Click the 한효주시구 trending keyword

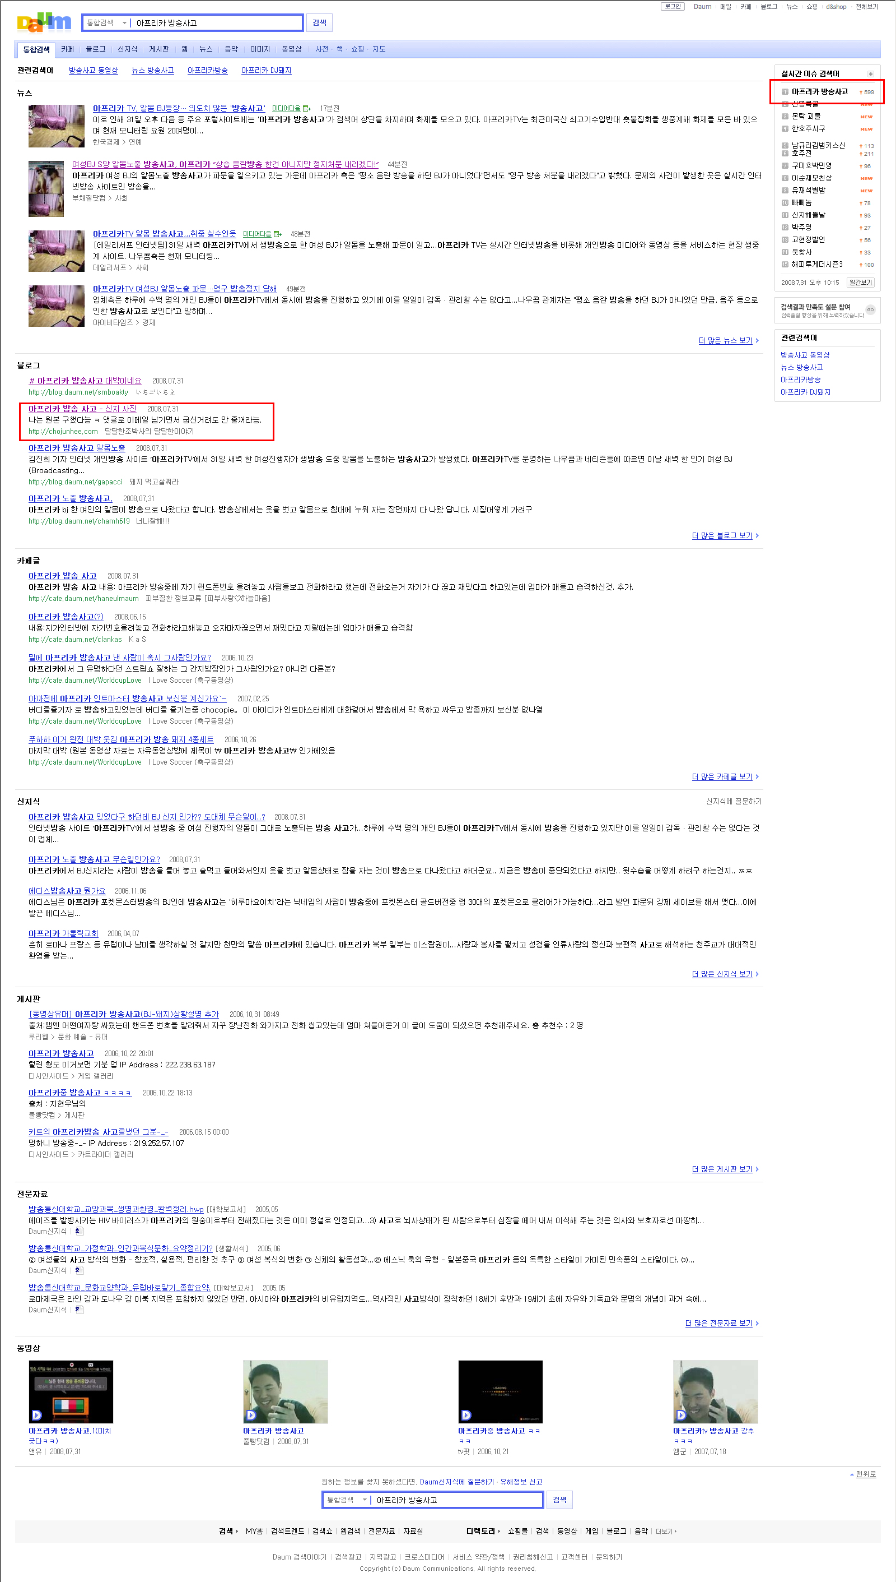click(x=808, y=129)
